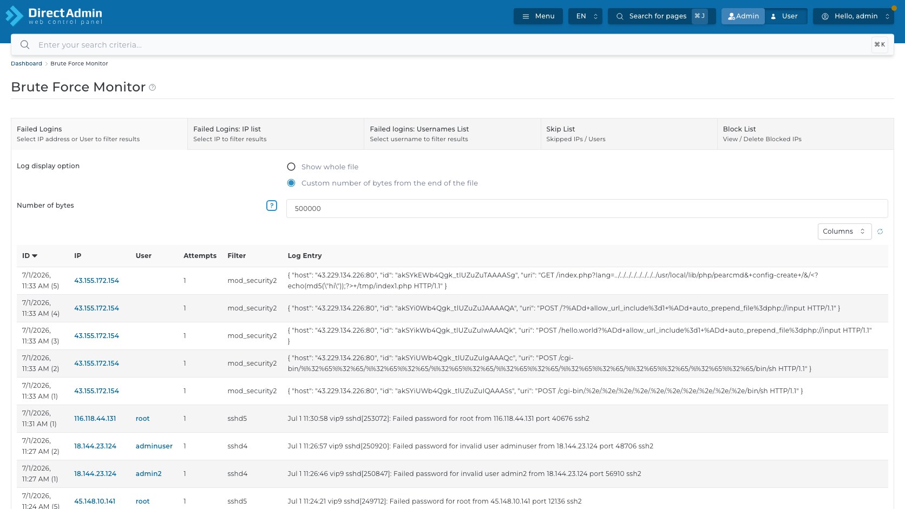Click the User column header
905x509 pixels.
(143, 256)
